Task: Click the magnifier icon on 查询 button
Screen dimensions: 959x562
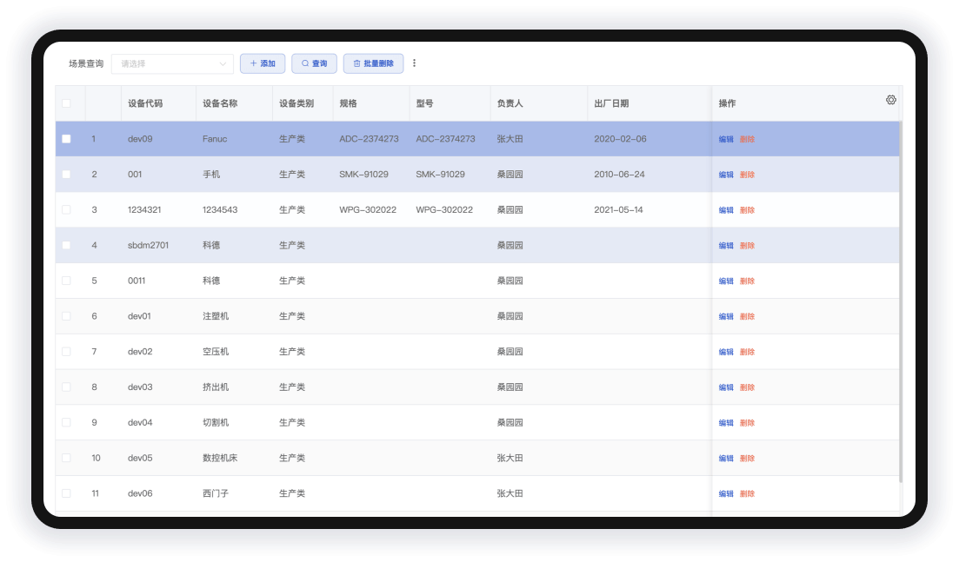Action: 305,63
